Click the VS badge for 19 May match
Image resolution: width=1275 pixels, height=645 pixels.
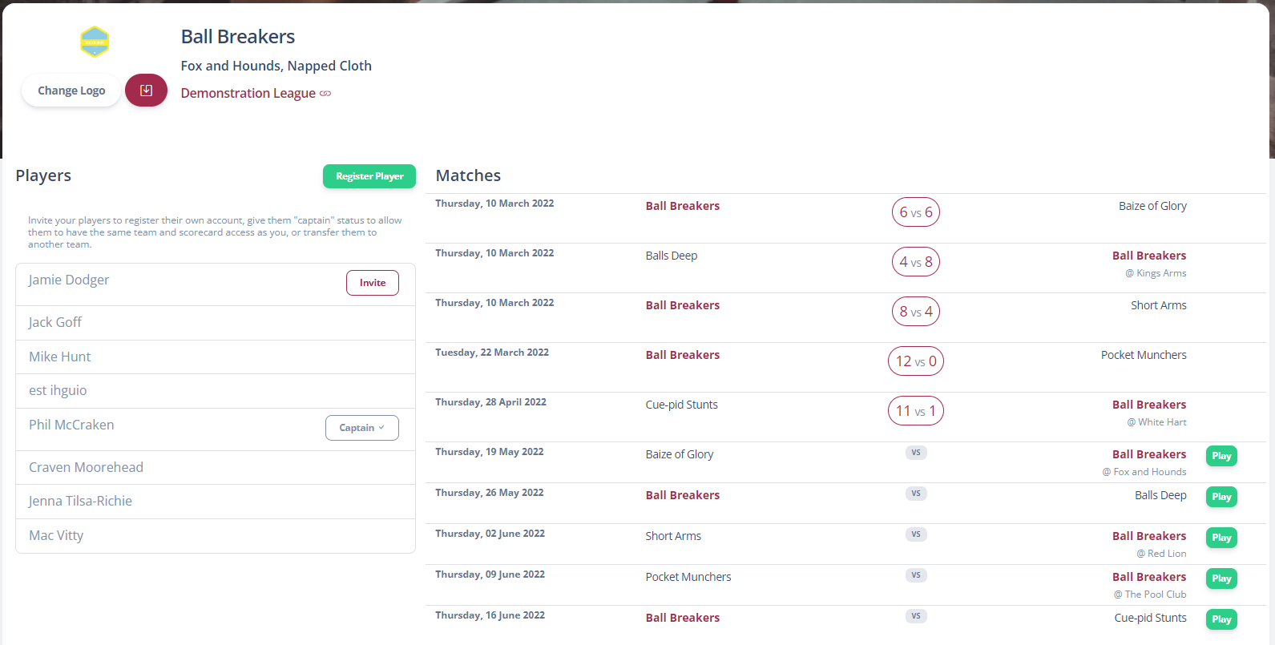click(915, 453)
